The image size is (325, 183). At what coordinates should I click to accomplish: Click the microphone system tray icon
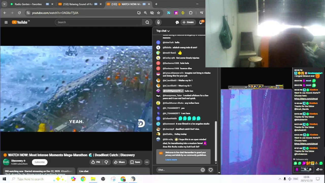point(285,179)
